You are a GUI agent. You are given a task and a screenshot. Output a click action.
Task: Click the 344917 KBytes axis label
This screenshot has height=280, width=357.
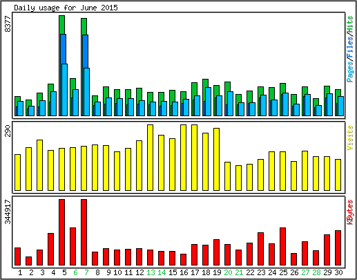click(x=8, y=212)
